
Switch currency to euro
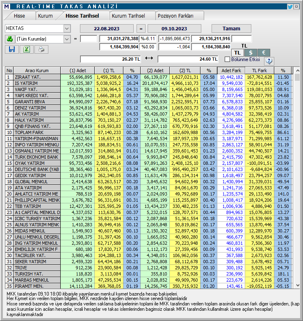264,53
